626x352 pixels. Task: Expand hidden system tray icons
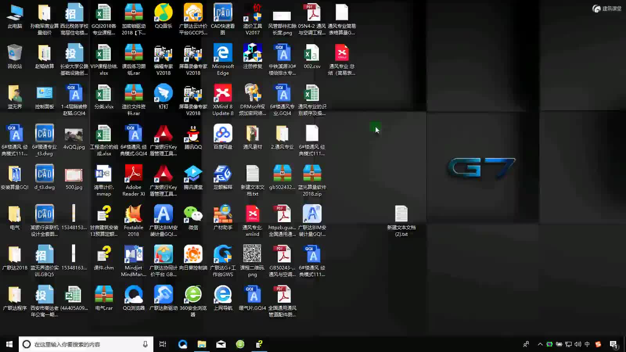pos(540,344)
